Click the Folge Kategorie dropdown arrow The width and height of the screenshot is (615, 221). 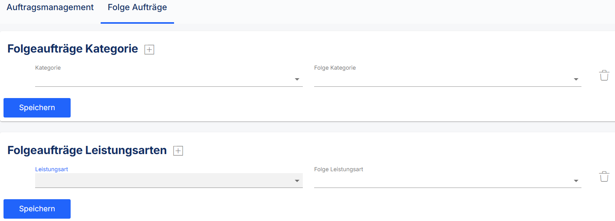[x=576, y=79]
